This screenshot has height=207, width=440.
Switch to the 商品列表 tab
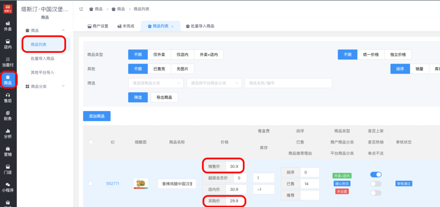[161, 26]
